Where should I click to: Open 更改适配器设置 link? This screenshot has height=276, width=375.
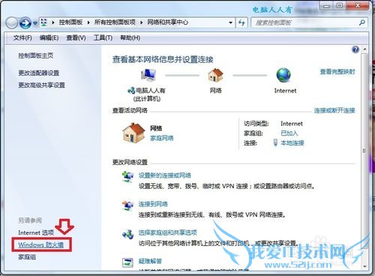[39, 73]
